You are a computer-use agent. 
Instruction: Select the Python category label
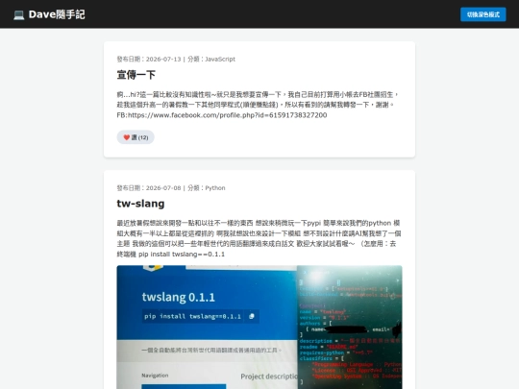[x=215, y=188]
